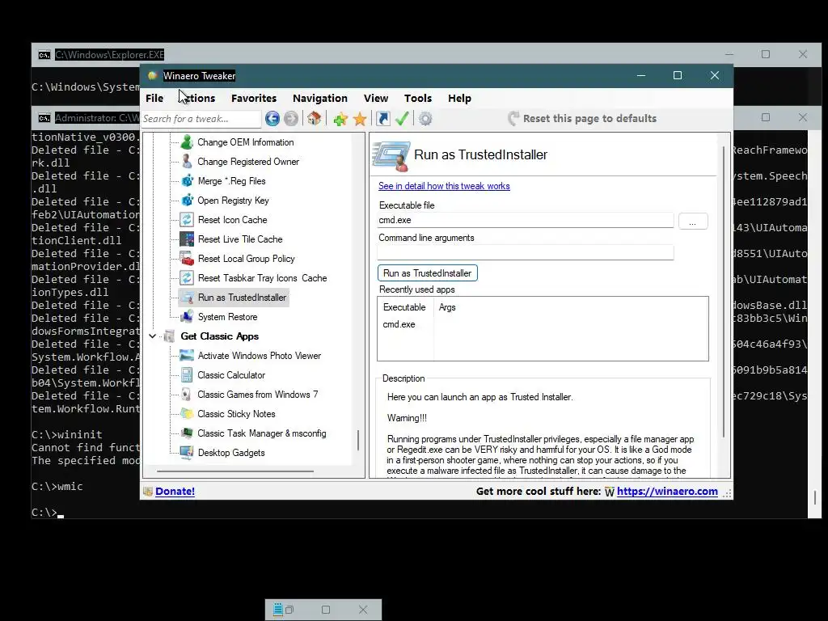Open the https://winaero.com link
This screenshot has width=828, height=621.
point(667,491)
